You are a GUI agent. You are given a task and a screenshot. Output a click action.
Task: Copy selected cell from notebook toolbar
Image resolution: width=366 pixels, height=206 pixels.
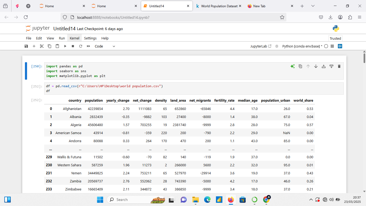point(50,46)
